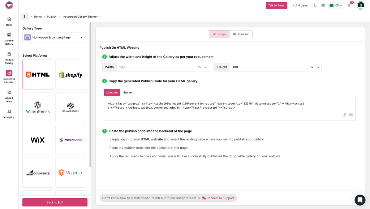Select HTML platform tile
This screenshot has height=209, width=370.
point(38,75)
